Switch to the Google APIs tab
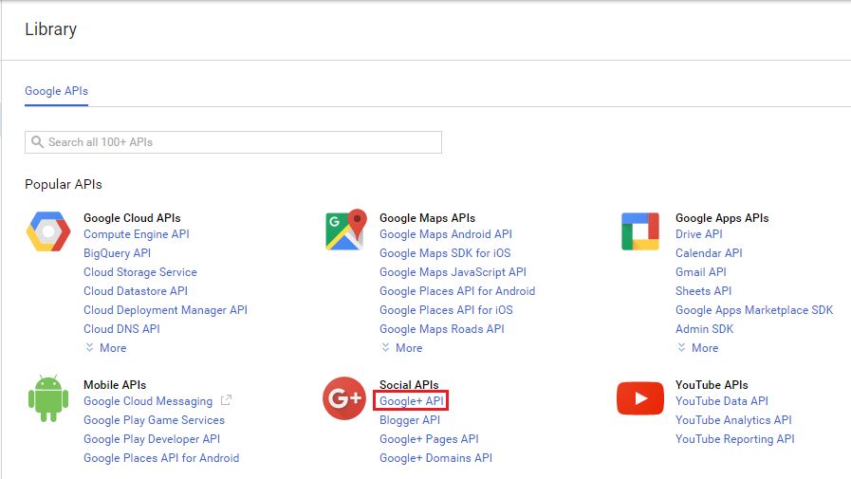 tap(56, 91)
